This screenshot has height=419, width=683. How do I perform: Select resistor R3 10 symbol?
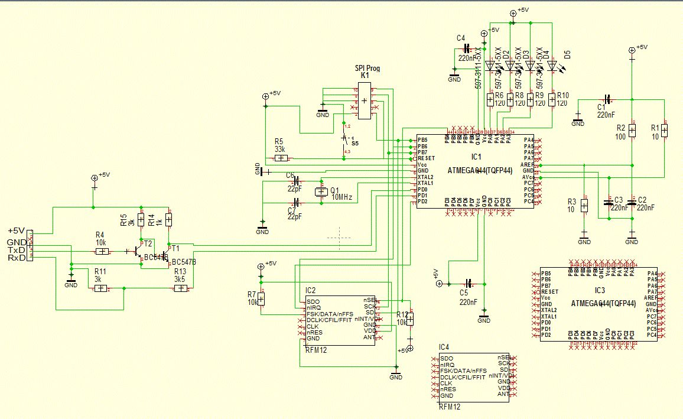pyautogui.click(x=584, y=205)
